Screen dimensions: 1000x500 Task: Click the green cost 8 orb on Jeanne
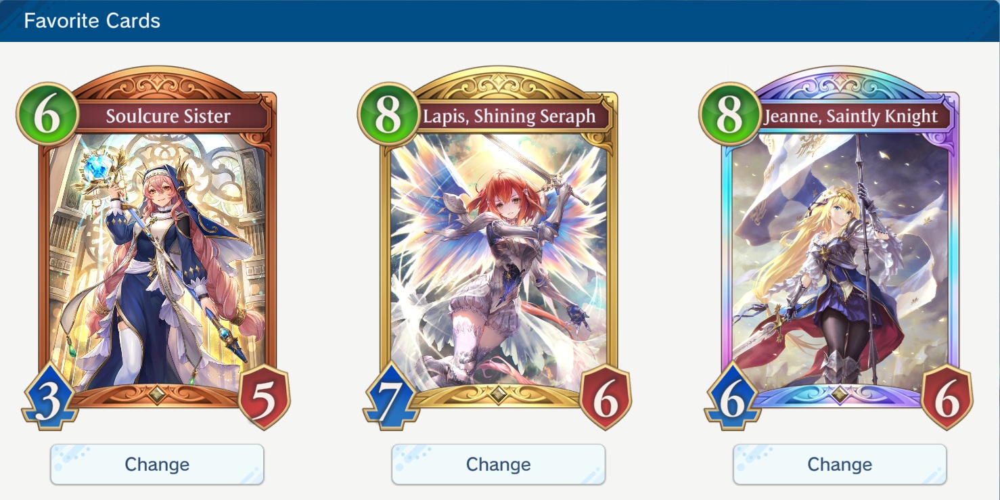[x=731, y=113]
